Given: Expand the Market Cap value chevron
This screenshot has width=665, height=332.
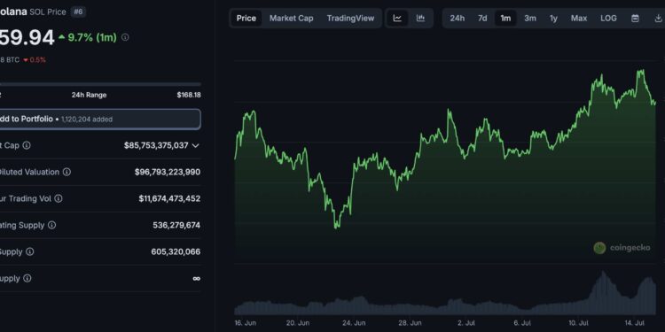Looking at the screenshot, I should (196, 146).
